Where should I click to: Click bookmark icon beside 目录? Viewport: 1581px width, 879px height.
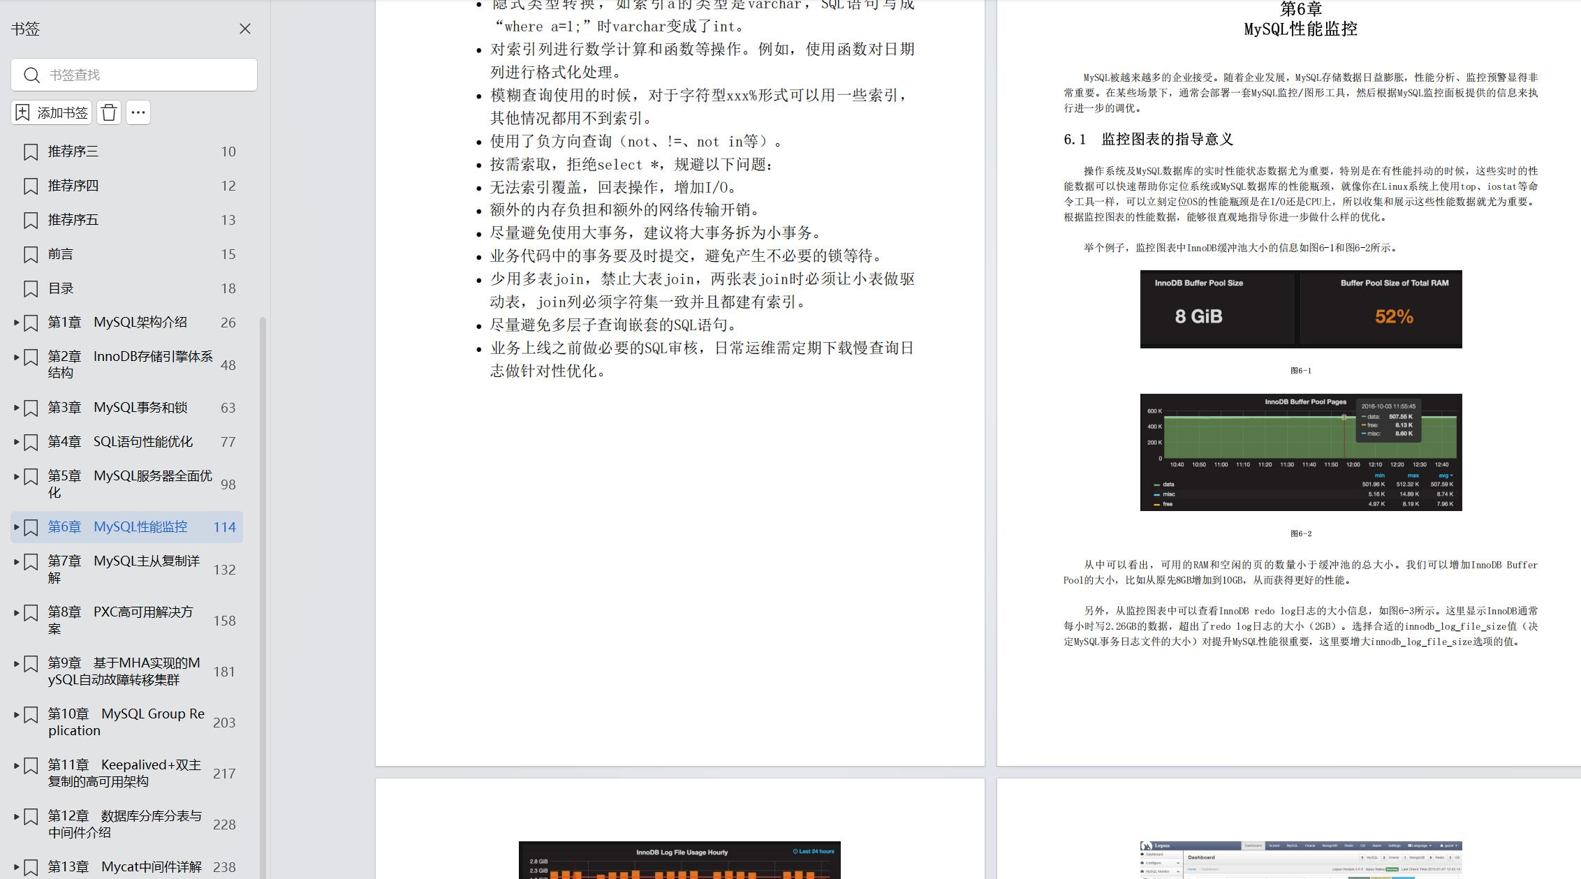pos(31,289)
